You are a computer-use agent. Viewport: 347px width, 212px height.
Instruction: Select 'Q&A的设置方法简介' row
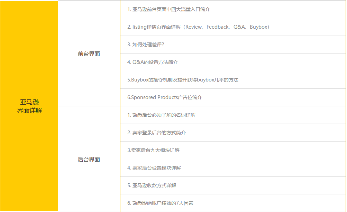233,62
